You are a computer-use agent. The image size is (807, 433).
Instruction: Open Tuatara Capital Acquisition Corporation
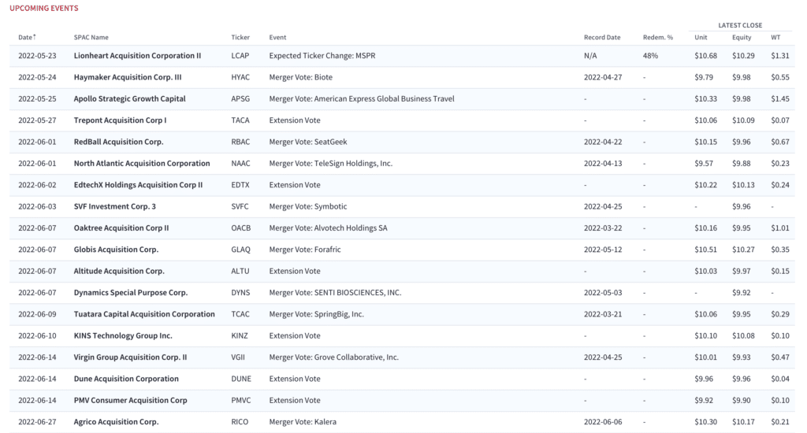coord(144,314)
